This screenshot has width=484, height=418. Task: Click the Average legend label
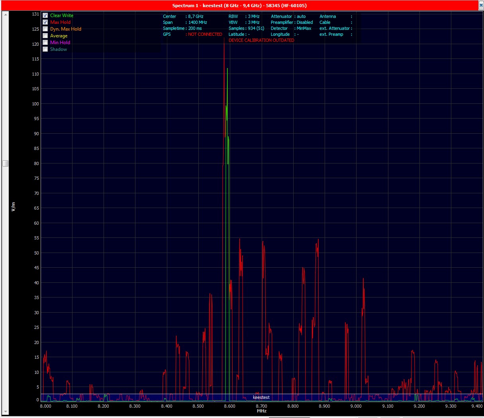(x=59, y=36)
